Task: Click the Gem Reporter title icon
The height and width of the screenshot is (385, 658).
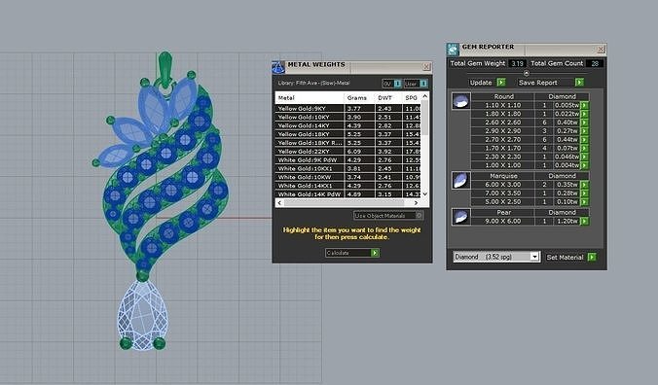Action: [453, 49]
